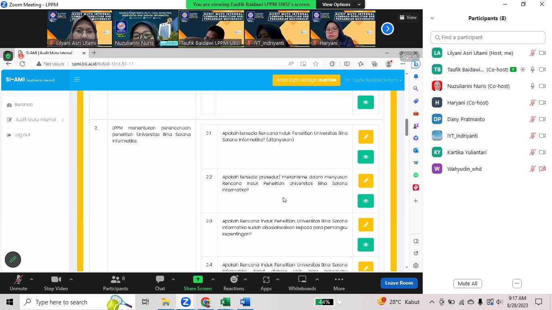552x310 pixels.
Task: Click the green Share Screen icon
Action: 198,279
